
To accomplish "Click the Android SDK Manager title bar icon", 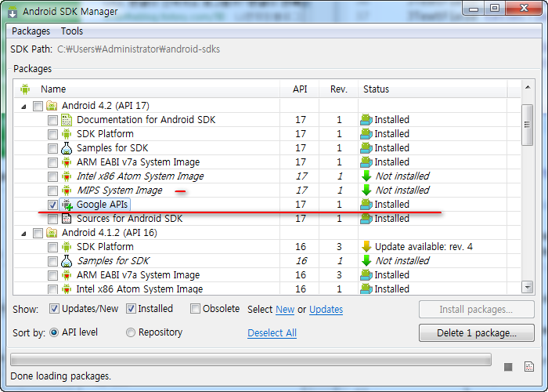I will pos(13,12).
